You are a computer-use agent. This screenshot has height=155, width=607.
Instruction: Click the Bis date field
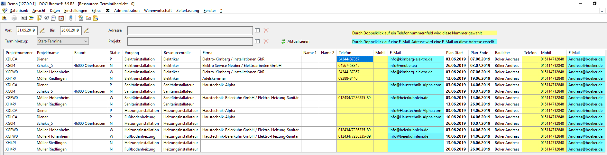[71, 30]
